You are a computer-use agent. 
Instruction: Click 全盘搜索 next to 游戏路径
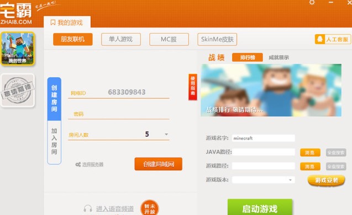(336, 166)
